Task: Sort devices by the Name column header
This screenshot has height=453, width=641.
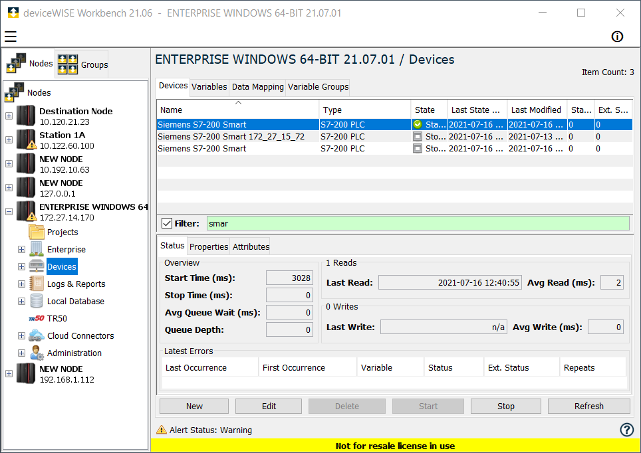Action: pyautogui.click(x=237, y=110)
